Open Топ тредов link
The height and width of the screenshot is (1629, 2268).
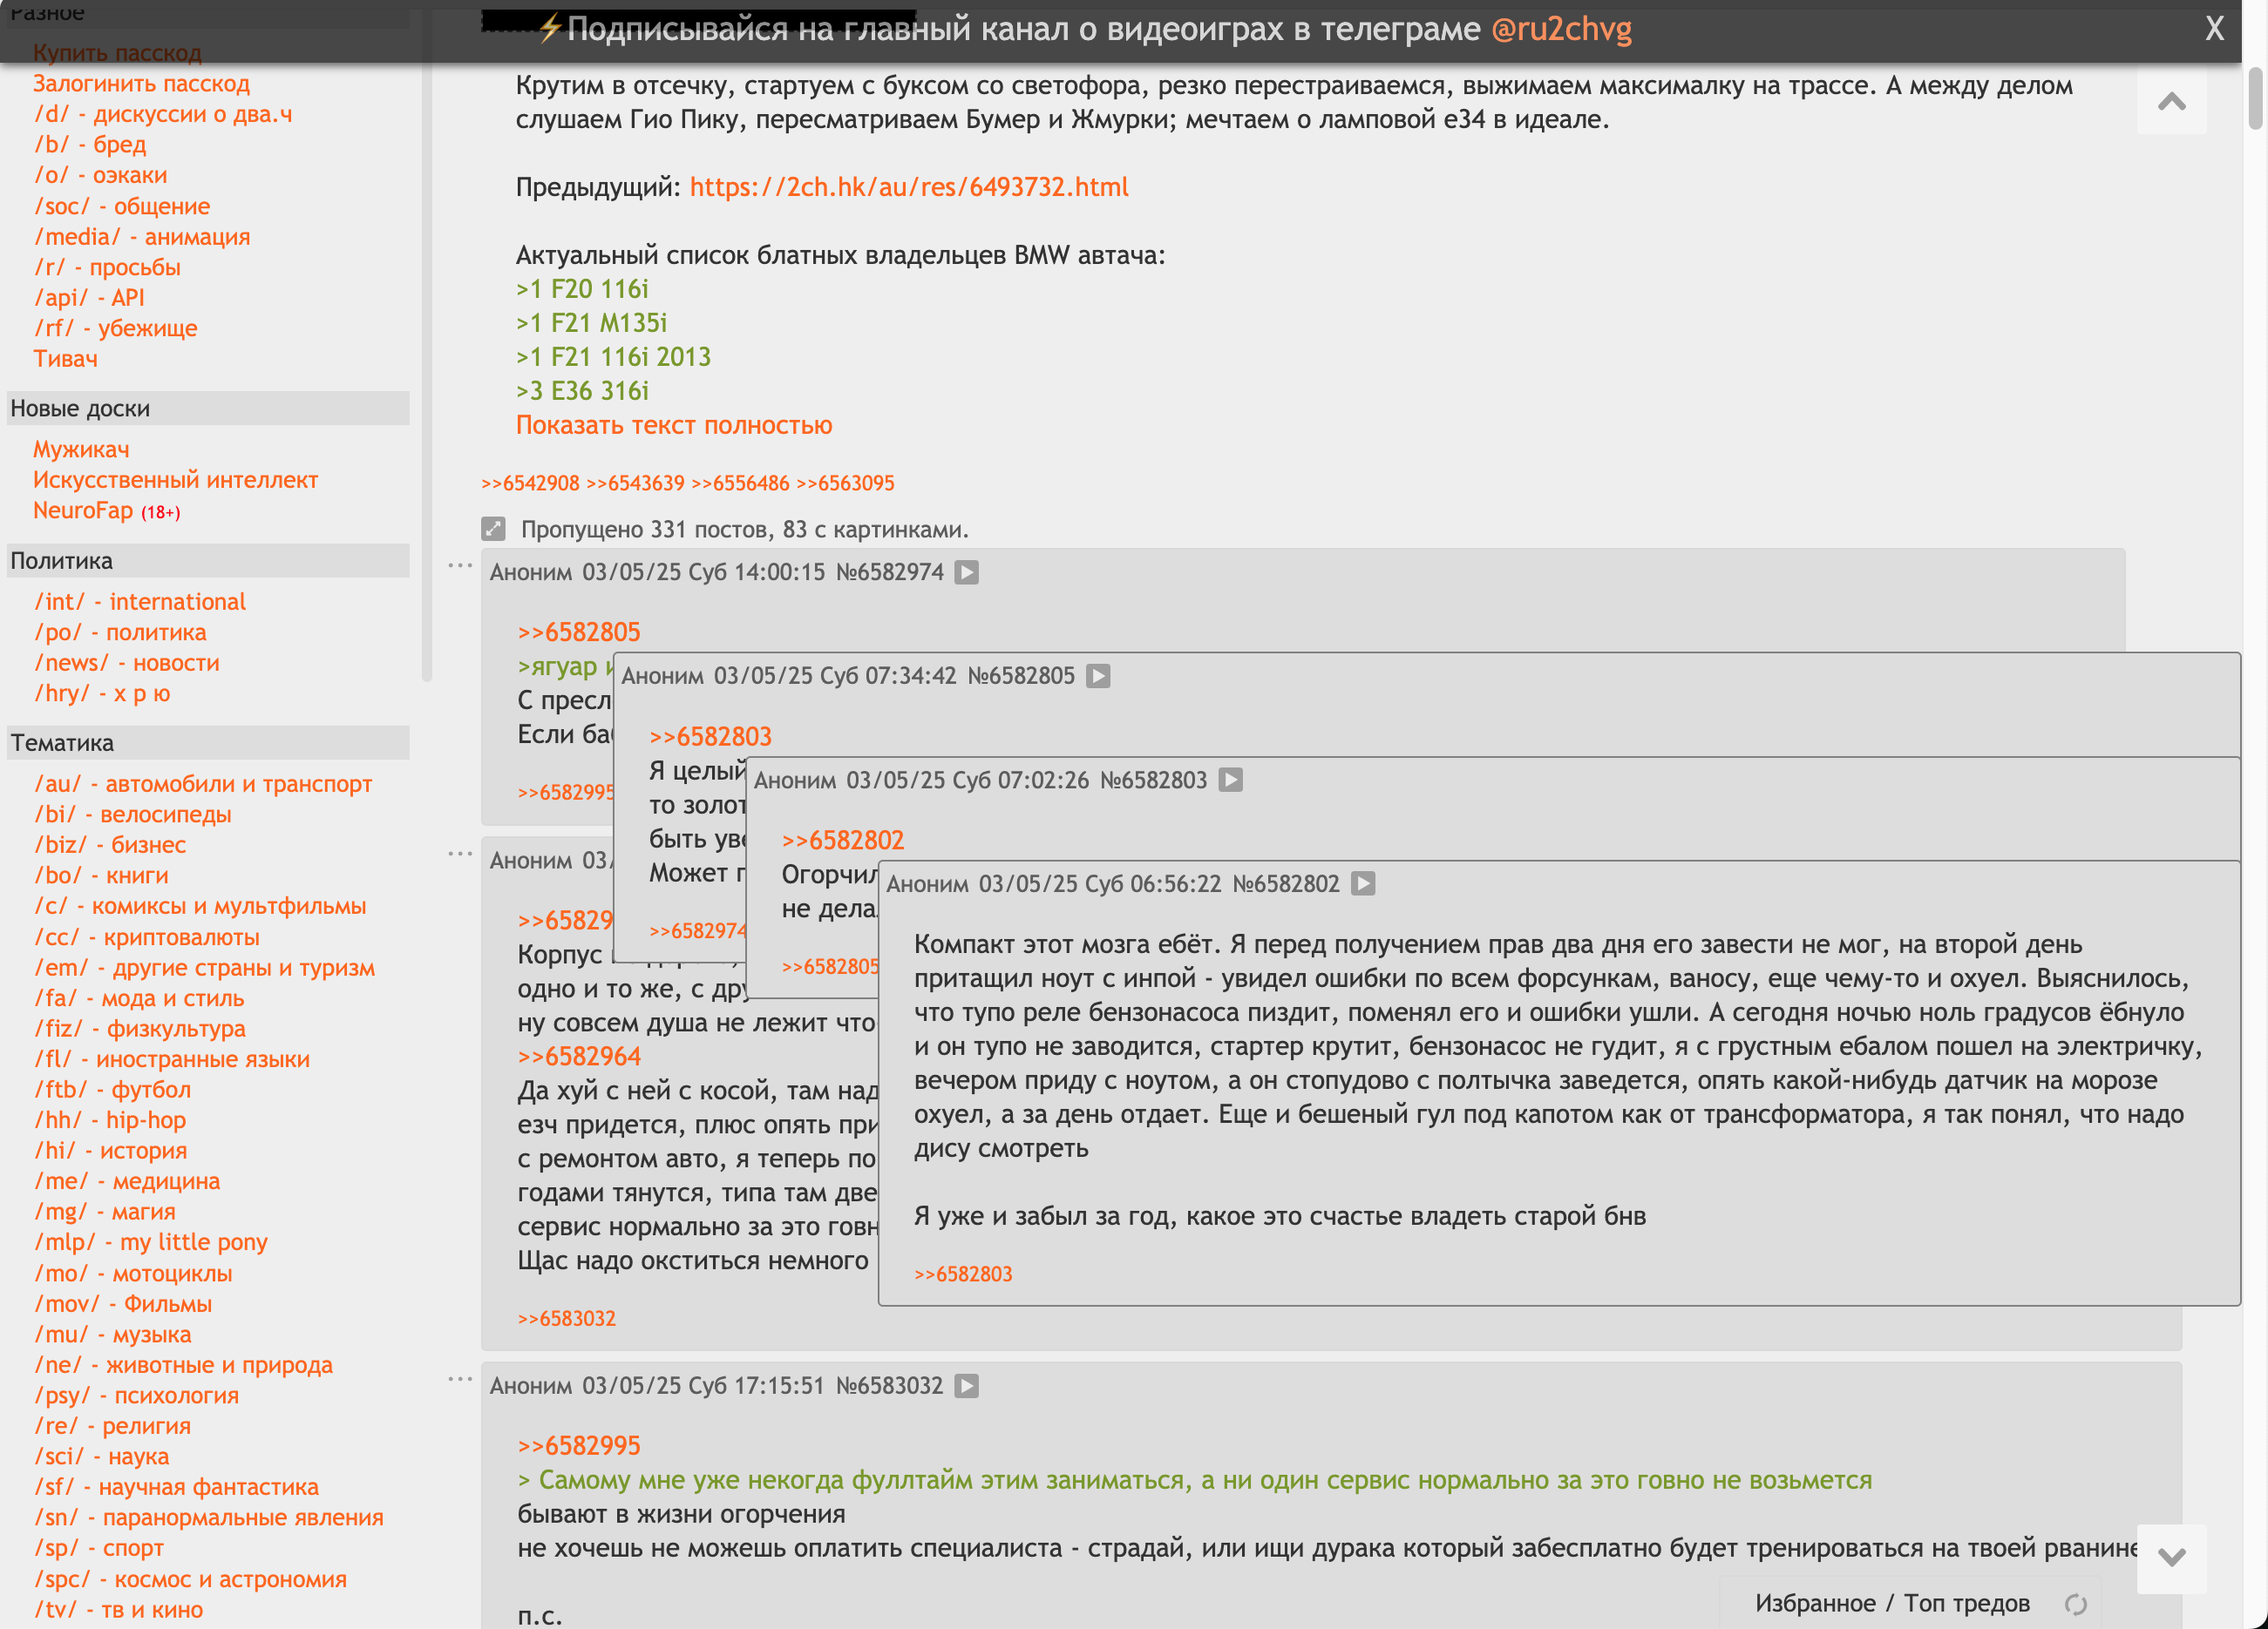[1966, 1603]
